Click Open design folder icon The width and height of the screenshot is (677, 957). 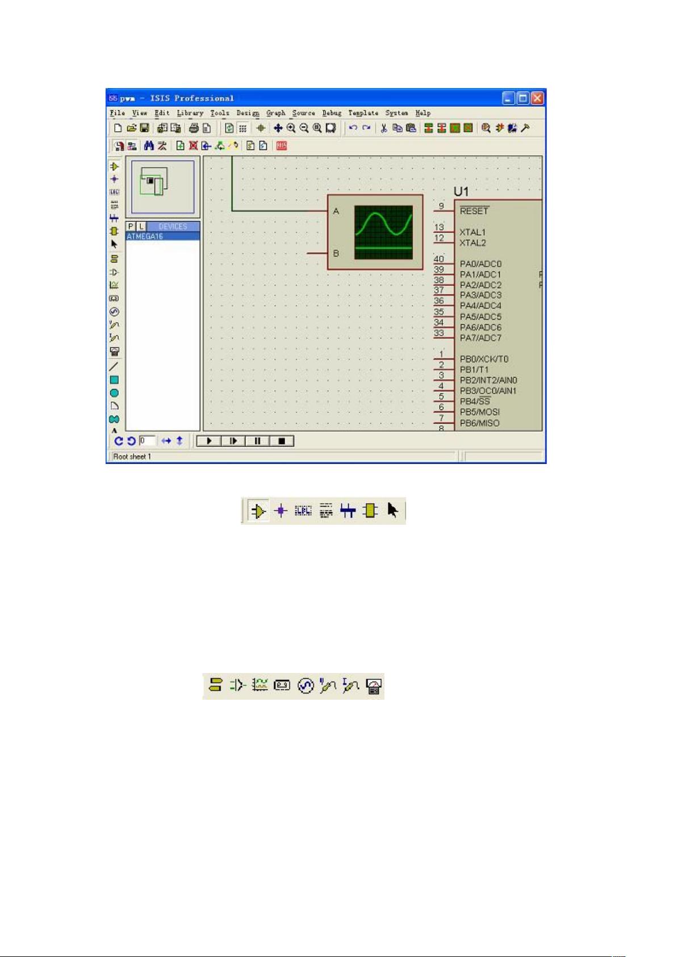click(131, 128)
